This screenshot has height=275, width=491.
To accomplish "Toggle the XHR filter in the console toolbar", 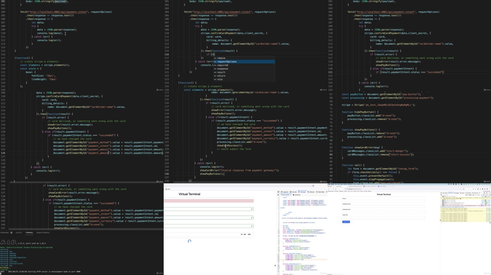I will (x=484, y=195).
